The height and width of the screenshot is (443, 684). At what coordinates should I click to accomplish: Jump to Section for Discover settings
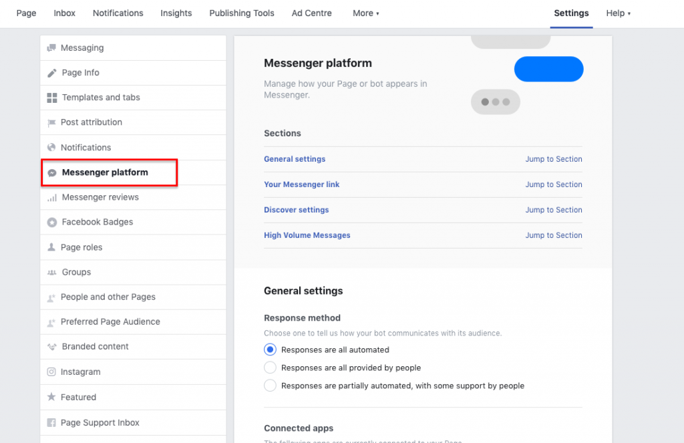point(554,210)
